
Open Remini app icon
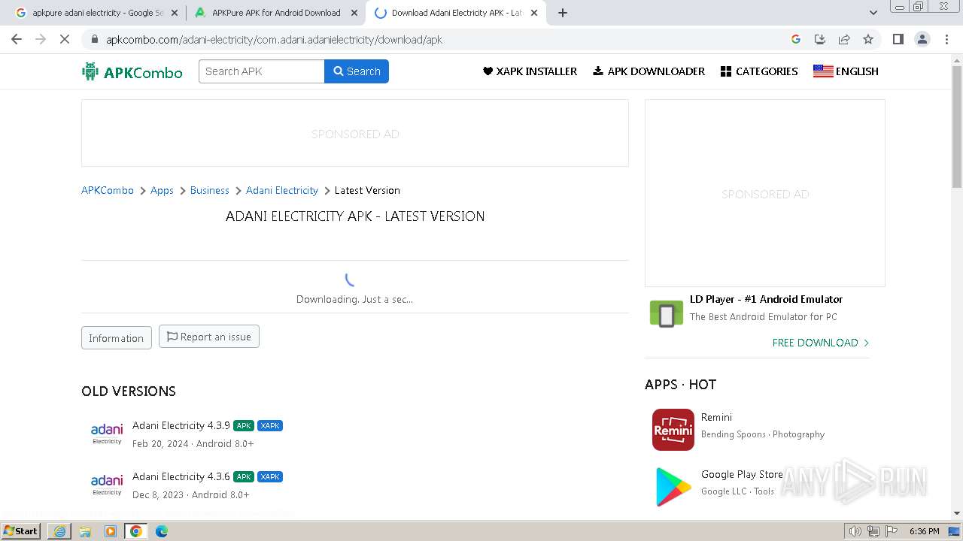click(673, 430)
